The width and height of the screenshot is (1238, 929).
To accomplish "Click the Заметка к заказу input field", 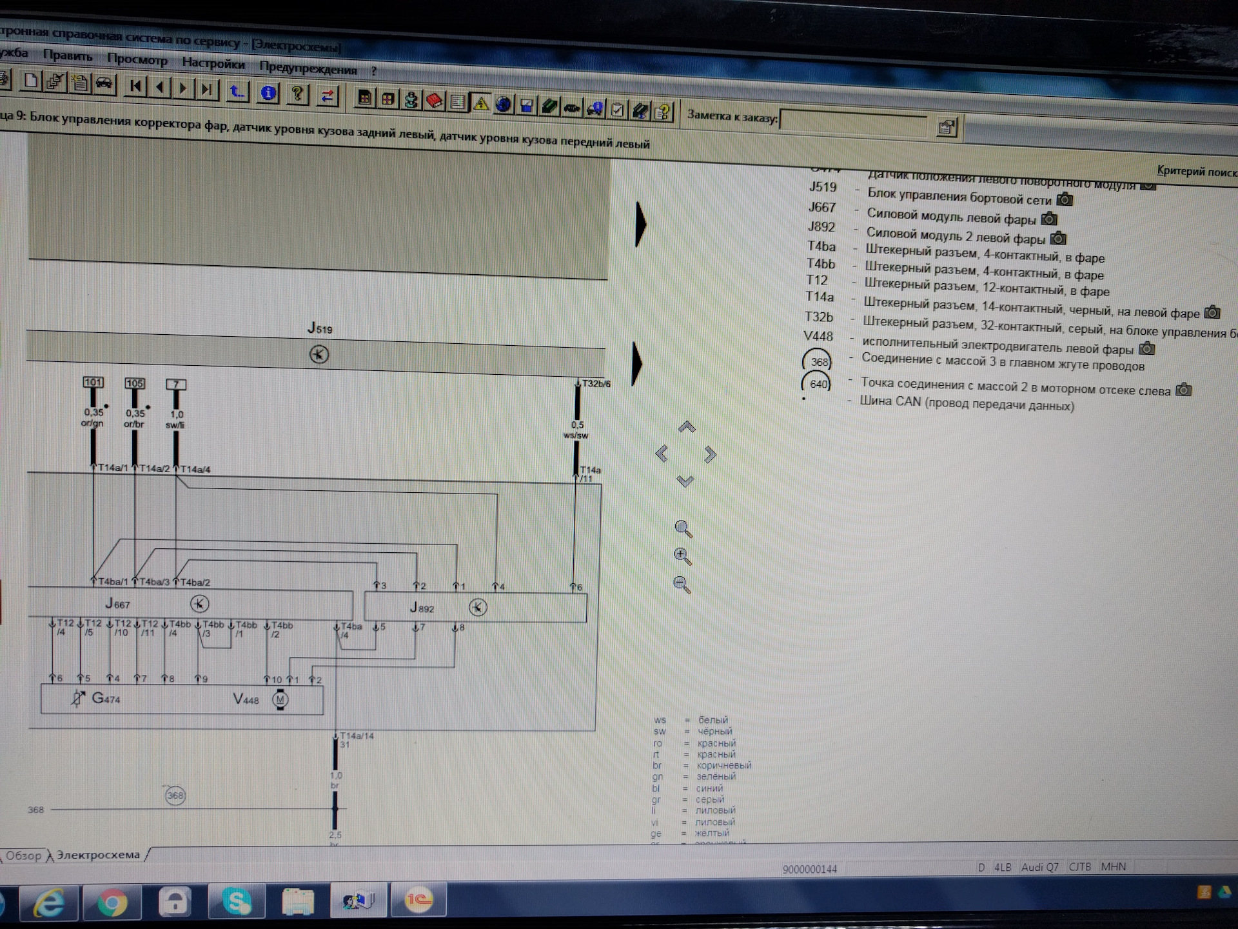I will point(854,123).
